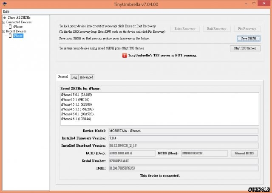Click phone icon under Connected Devices
The width and height of the screenshot is (272, 193).
[x=10, y=27]
